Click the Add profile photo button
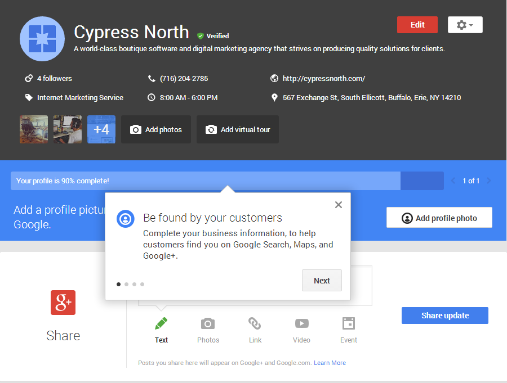The width and height of the screenshot is (507, 383). point(439,218)
